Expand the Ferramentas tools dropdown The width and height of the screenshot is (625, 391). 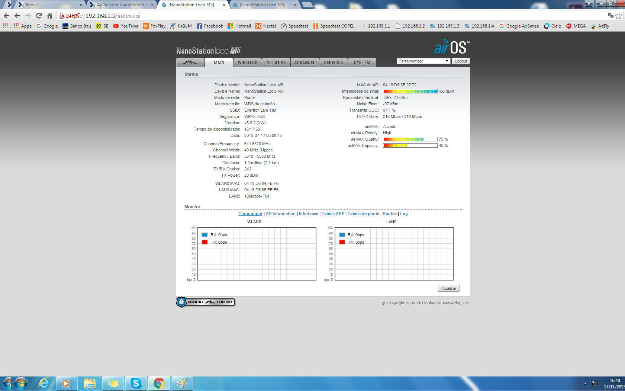(423, 61)
